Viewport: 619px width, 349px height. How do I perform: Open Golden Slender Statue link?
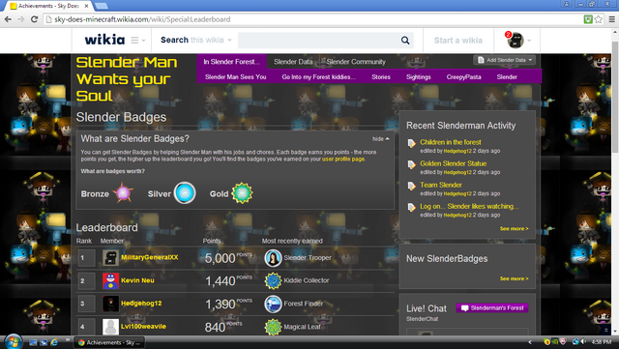[x=454, y=163]
